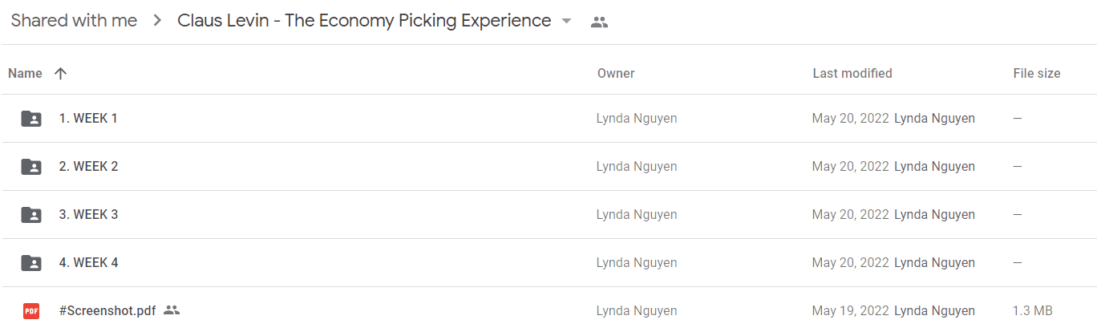Click the red PDF icon for #Screenshot.pdf
The image size is (1097, 332).
[31, 311]
